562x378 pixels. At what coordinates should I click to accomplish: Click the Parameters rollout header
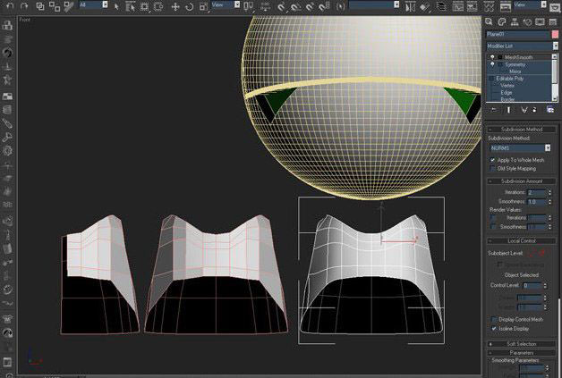point(522,351)
